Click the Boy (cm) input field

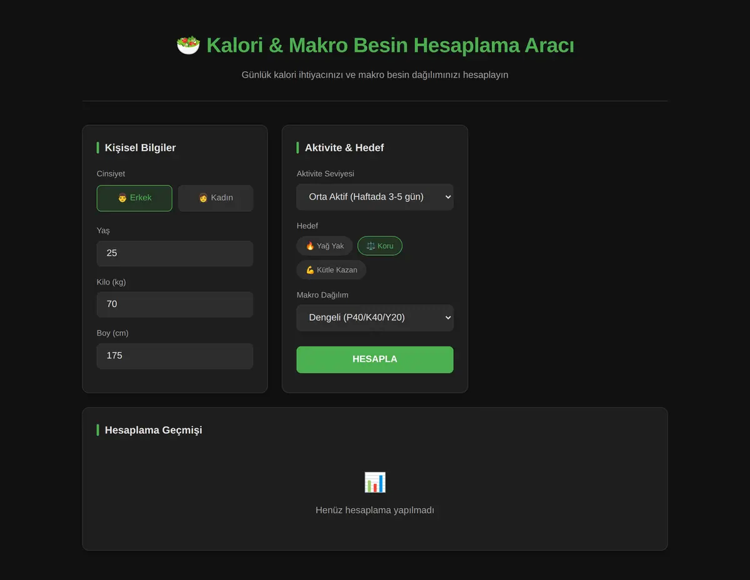pyautogui.click(x=175, y=356)
